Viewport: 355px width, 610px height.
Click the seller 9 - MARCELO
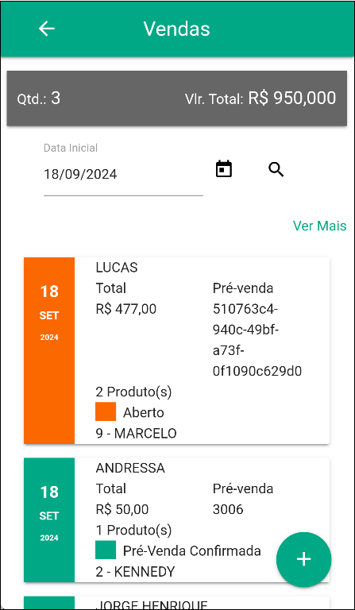pyautogui.click(x=136, y=434)
